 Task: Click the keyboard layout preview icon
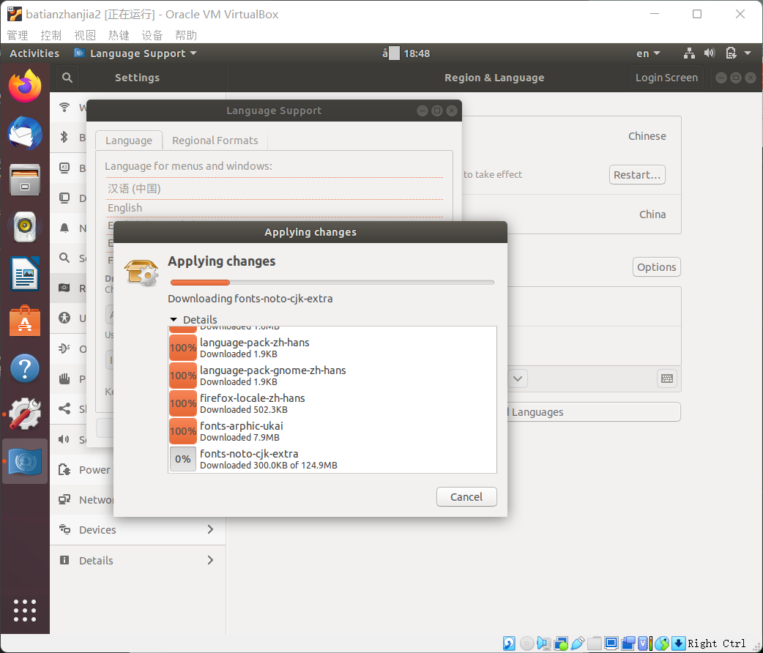click(x=667, y=378)
